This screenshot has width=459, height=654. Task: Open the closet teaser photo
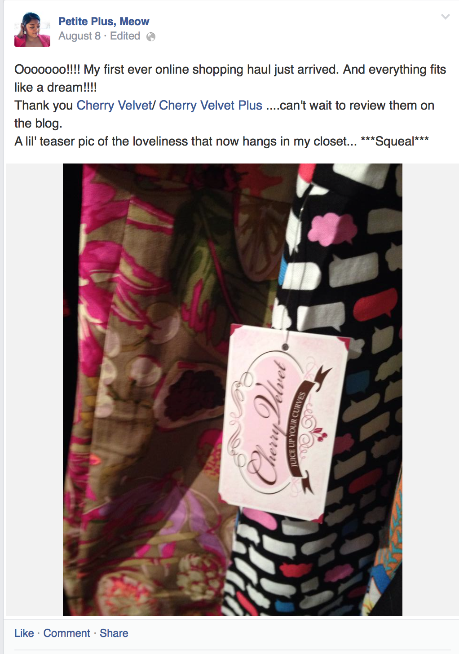[x=232, y=389]
